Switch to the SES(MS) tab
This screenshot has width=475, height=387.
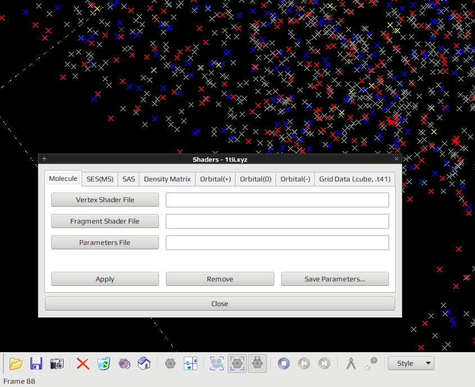click(x=100, y=179)
